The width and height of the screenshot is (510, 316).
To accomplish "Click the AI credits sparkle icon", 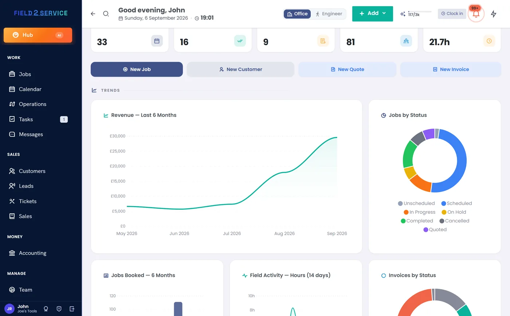I will pos(403,14).
